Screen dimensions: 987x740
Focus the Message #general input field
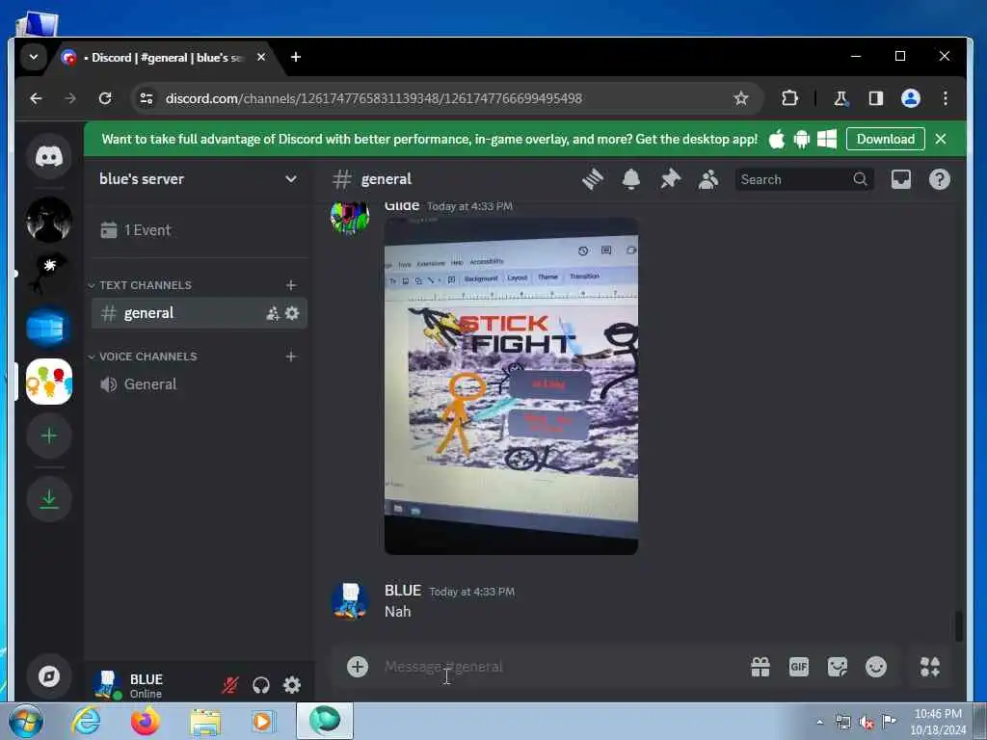(x=560, y=667)
